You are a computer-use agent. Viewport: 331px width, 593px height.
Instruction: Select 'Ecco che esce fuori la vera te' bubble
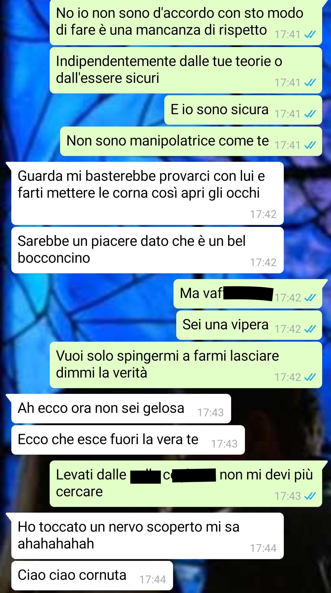[x=128, y=440]
